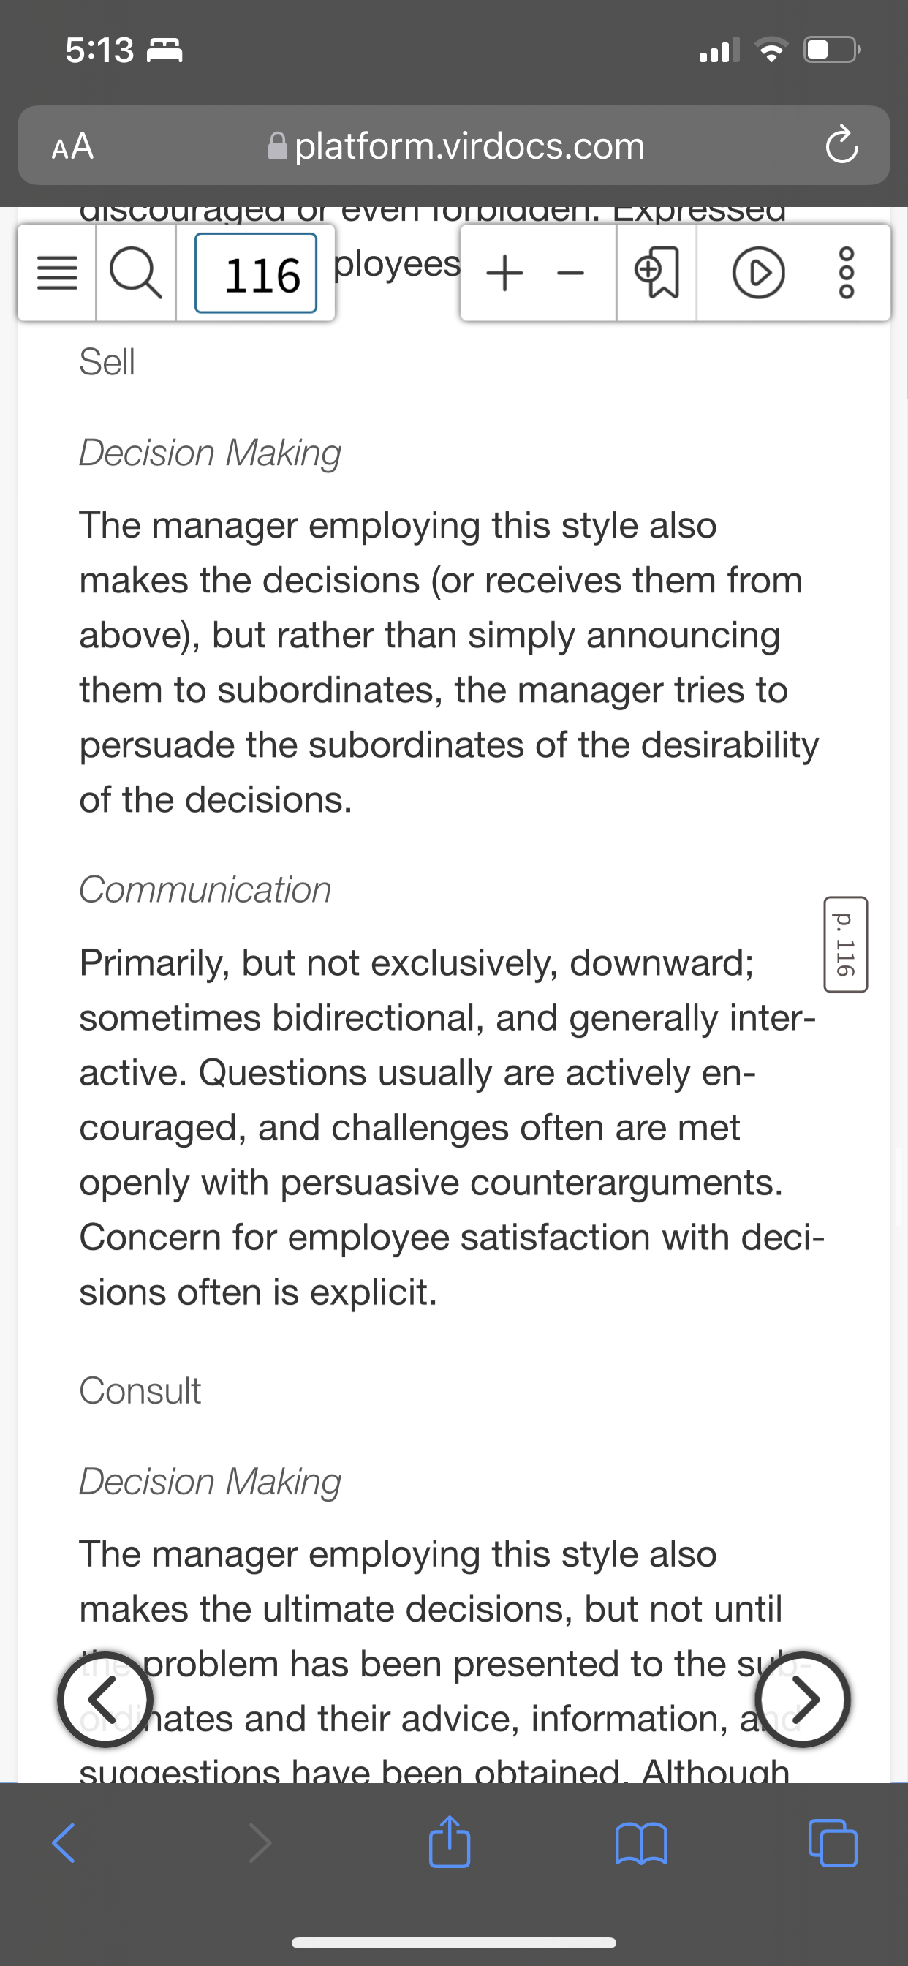Open Safari bookmarks book icon
The image size is (908, 1966).
point(641,1843)
